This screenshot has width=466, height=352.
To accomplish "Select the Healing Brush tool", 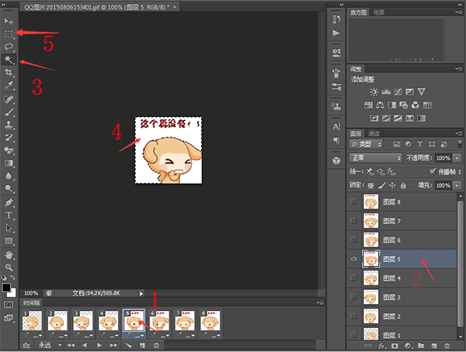I will point(9,98).
